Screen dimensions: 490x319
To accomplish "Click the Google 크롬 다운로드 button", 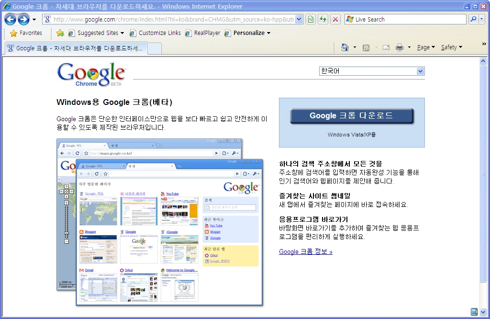I will click(x=352, y=116).
